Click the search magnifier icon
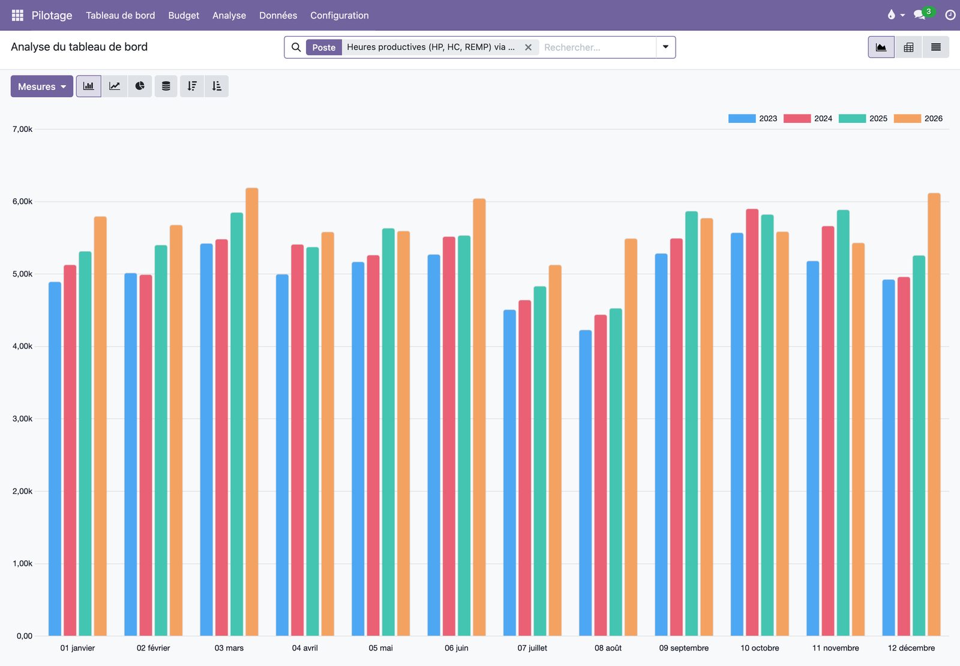 tap(296, 47)
